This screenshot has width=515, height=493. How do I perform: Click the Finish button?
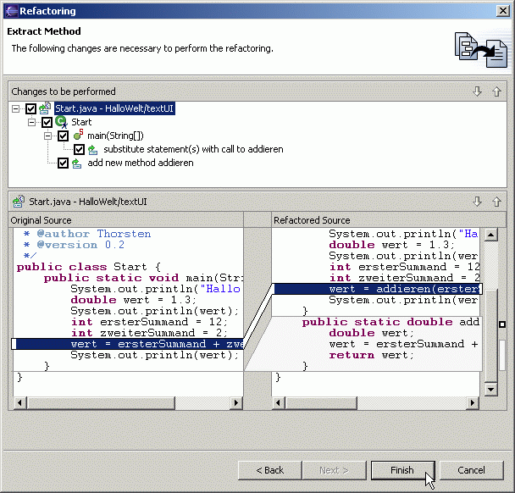click(401, 470)
